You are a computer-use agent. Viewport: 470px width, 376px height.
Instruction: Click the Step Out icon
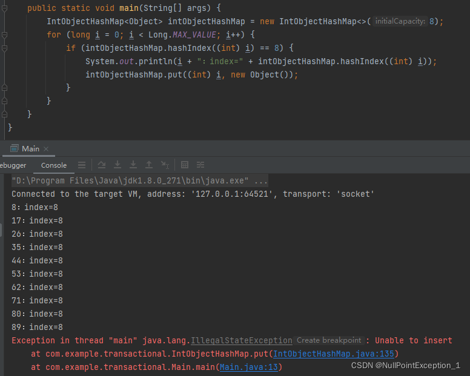click(x=149, y=165)
